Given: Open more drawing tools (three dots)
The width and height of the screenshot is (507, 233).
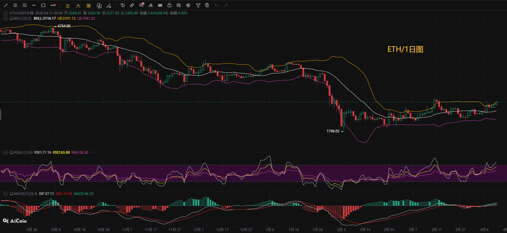Looking at the screenshot, I should click(x=53, y=5).
